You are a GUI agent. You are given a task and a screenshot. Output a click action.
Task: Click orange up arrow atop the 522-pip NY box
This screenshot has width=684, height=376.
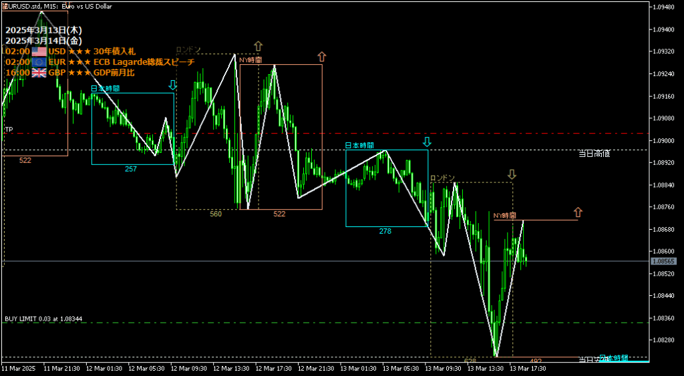[x=321, y=57]
